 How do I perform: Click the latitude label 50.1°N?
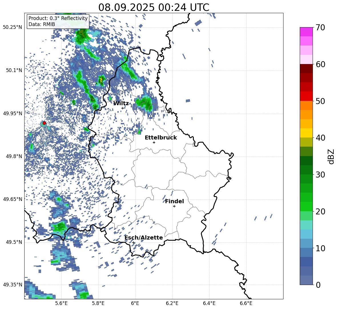(14, 70)
